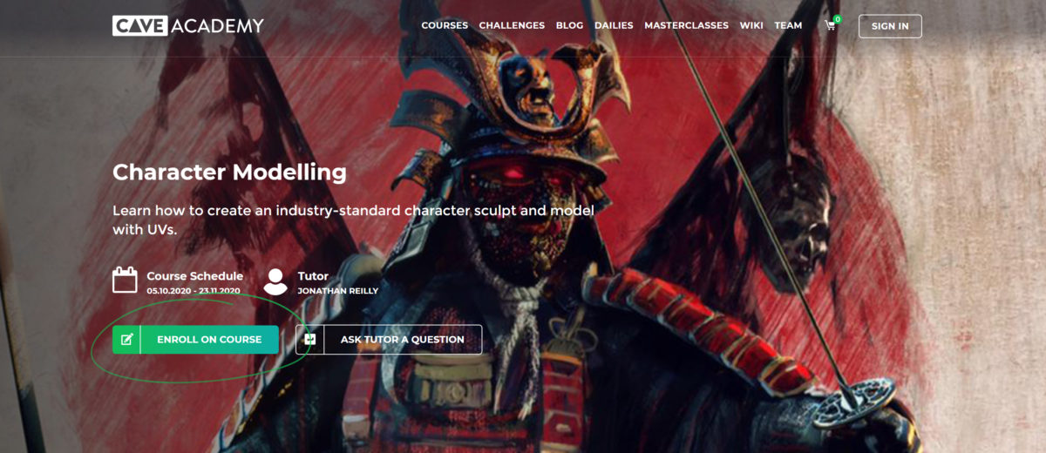Screen dimensions: 1046x453
Task: Click Ask Tutor a Question button
Action: pos(389,340)
